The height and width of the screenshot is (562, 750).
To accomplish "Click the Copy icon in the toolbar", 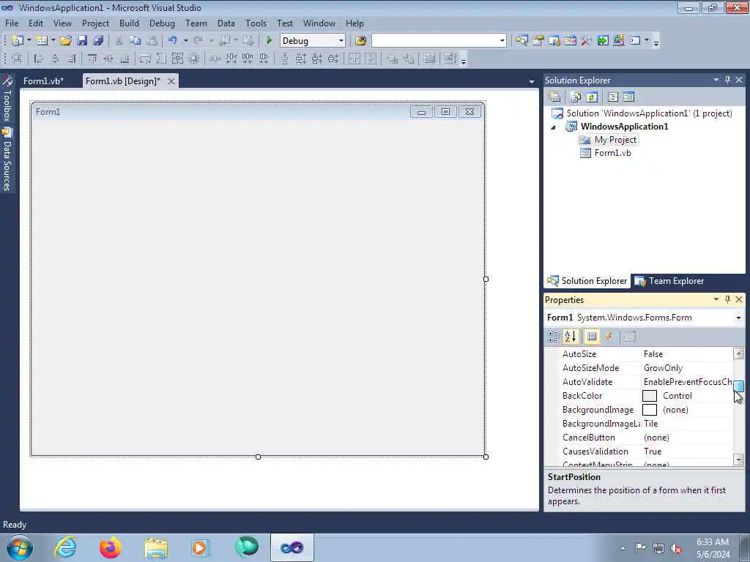I will click(x=135, y=41).
